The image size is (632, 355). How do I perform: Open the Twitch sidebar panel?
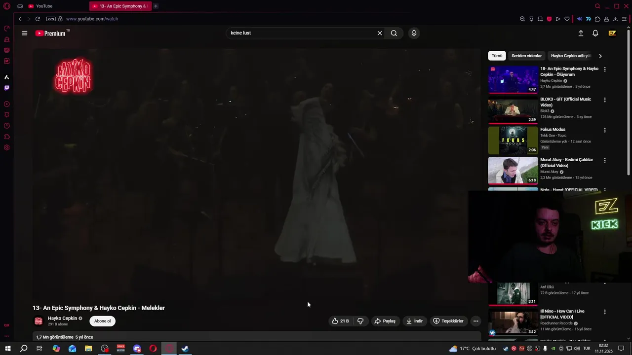click(x=7, y=88)
